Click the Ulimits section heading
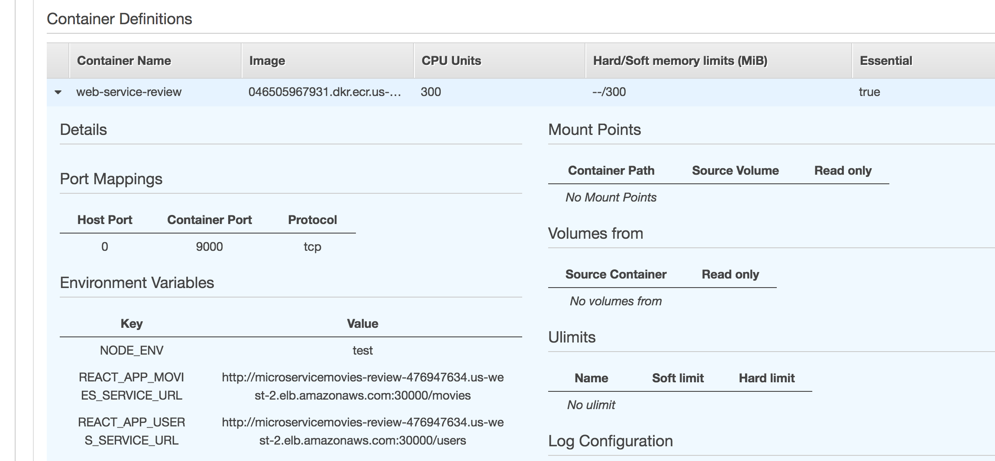 (x=572, y=337)
